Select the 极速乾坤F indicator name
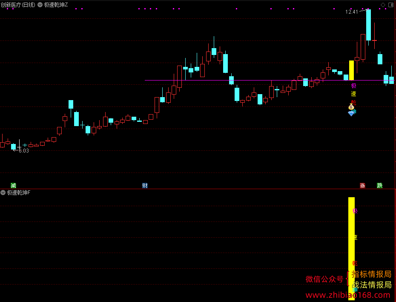396x302 pixels. tap(19, 193)
